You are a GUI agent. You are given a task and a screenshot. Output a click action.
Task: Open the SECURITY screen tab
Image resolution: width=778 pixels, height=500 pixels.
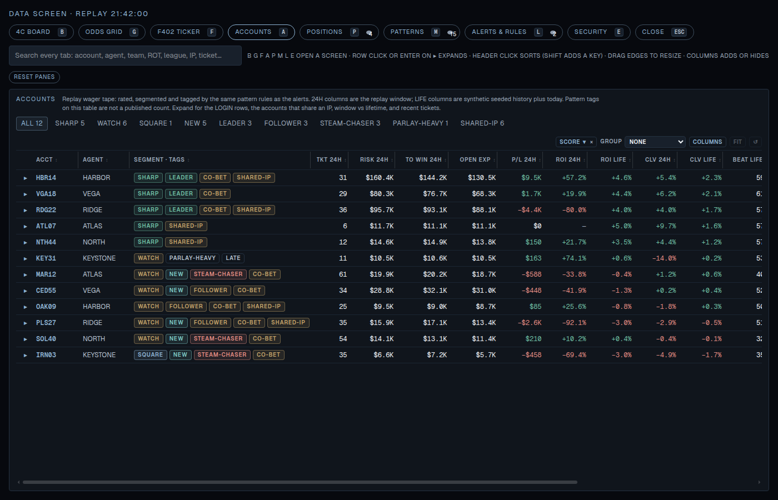[599, 32]
